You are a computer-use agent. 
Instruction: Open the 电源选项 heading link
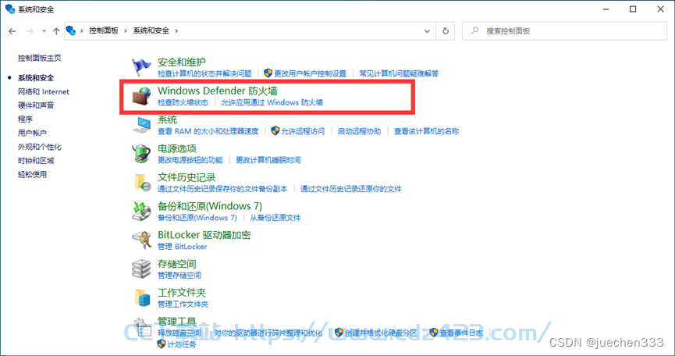[x=177, y=148]
